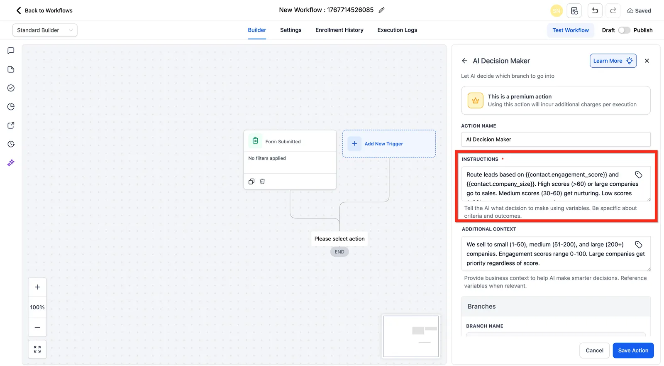Viewport: 664px width, 366px height.
Task: Duplicate the Form Submitted trigger
Action: 251,182
